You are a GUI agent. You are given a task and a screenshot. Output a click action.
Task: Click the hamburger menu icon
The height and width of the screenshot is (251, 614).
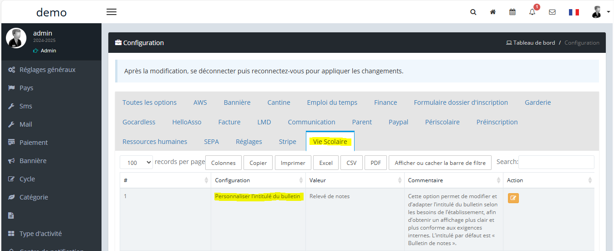112,12
